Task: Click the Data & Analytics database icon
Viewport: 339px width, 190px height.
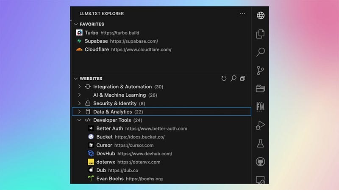Action: click(x=88, y=111)
